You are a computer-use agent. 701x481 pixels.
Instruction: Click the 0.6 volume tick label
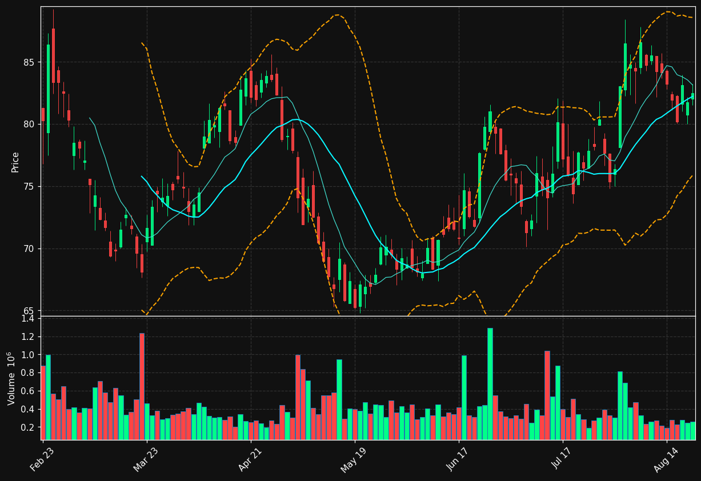(x=28, y=391)
